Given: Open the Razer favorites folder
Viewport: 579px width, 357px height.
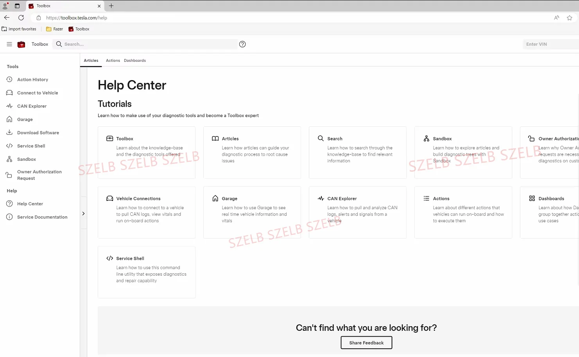Looking at the screenshot, I should pyautogui.click(x=54, y=29).
